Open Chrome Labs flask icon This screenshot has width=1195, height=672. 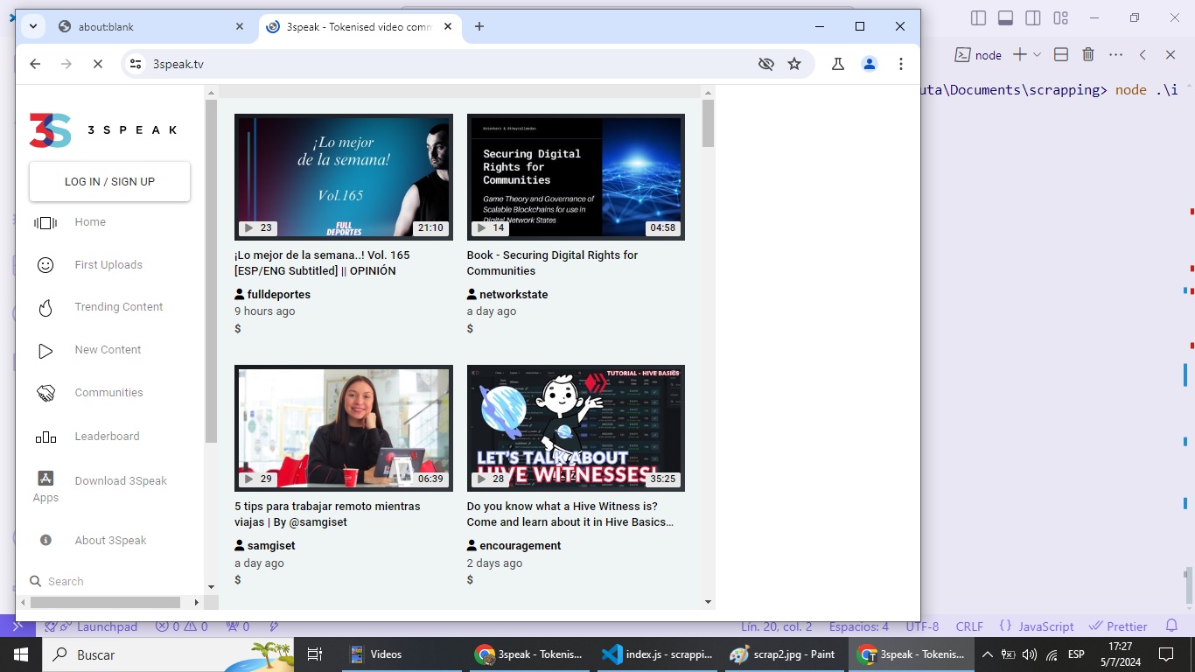point(838,64)
